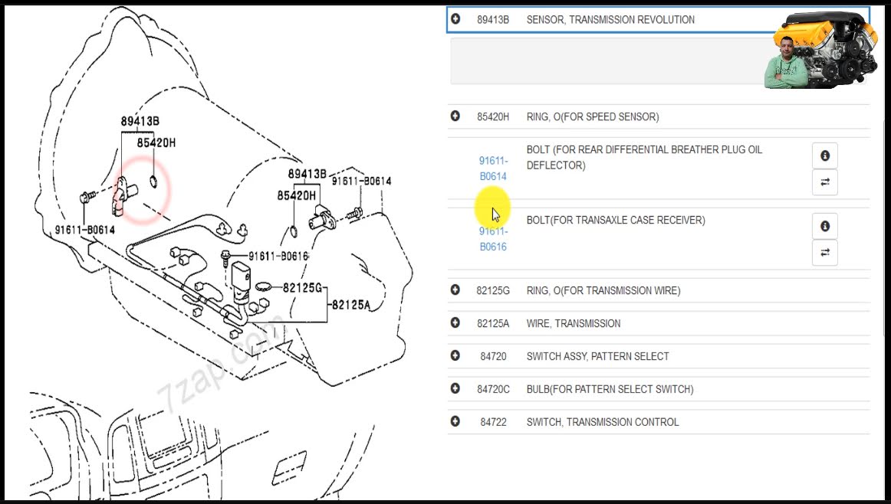Click the 82125G label in diagram
The height and width of the screenshot is (504, 891).
(302, 288)
